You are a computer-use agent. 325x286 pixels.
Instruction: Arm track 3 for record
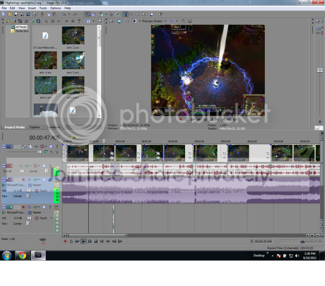click(23, 180)
